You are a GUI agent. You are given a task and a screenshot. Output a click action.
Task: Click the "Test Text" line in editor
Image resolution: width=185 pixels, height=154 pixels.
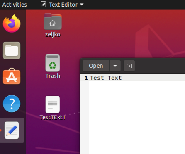pyautogui.click(x=106, y=78)
